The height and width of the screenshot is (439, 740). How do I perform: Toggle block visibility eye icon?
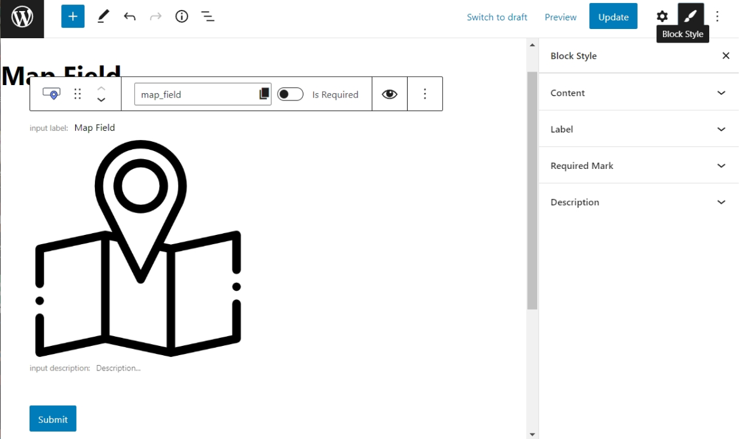point(390,94)
